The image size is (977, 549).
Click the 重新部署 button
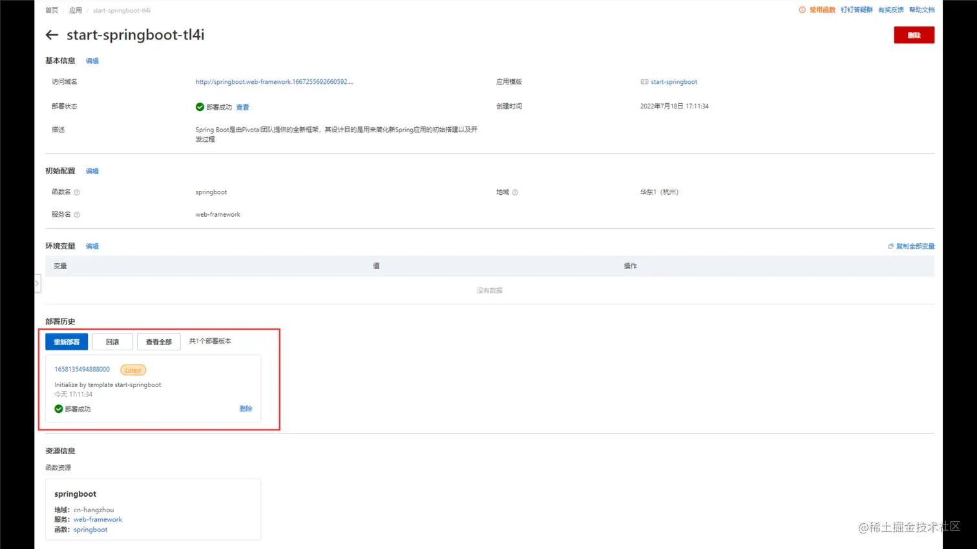(x=67, y=342)
